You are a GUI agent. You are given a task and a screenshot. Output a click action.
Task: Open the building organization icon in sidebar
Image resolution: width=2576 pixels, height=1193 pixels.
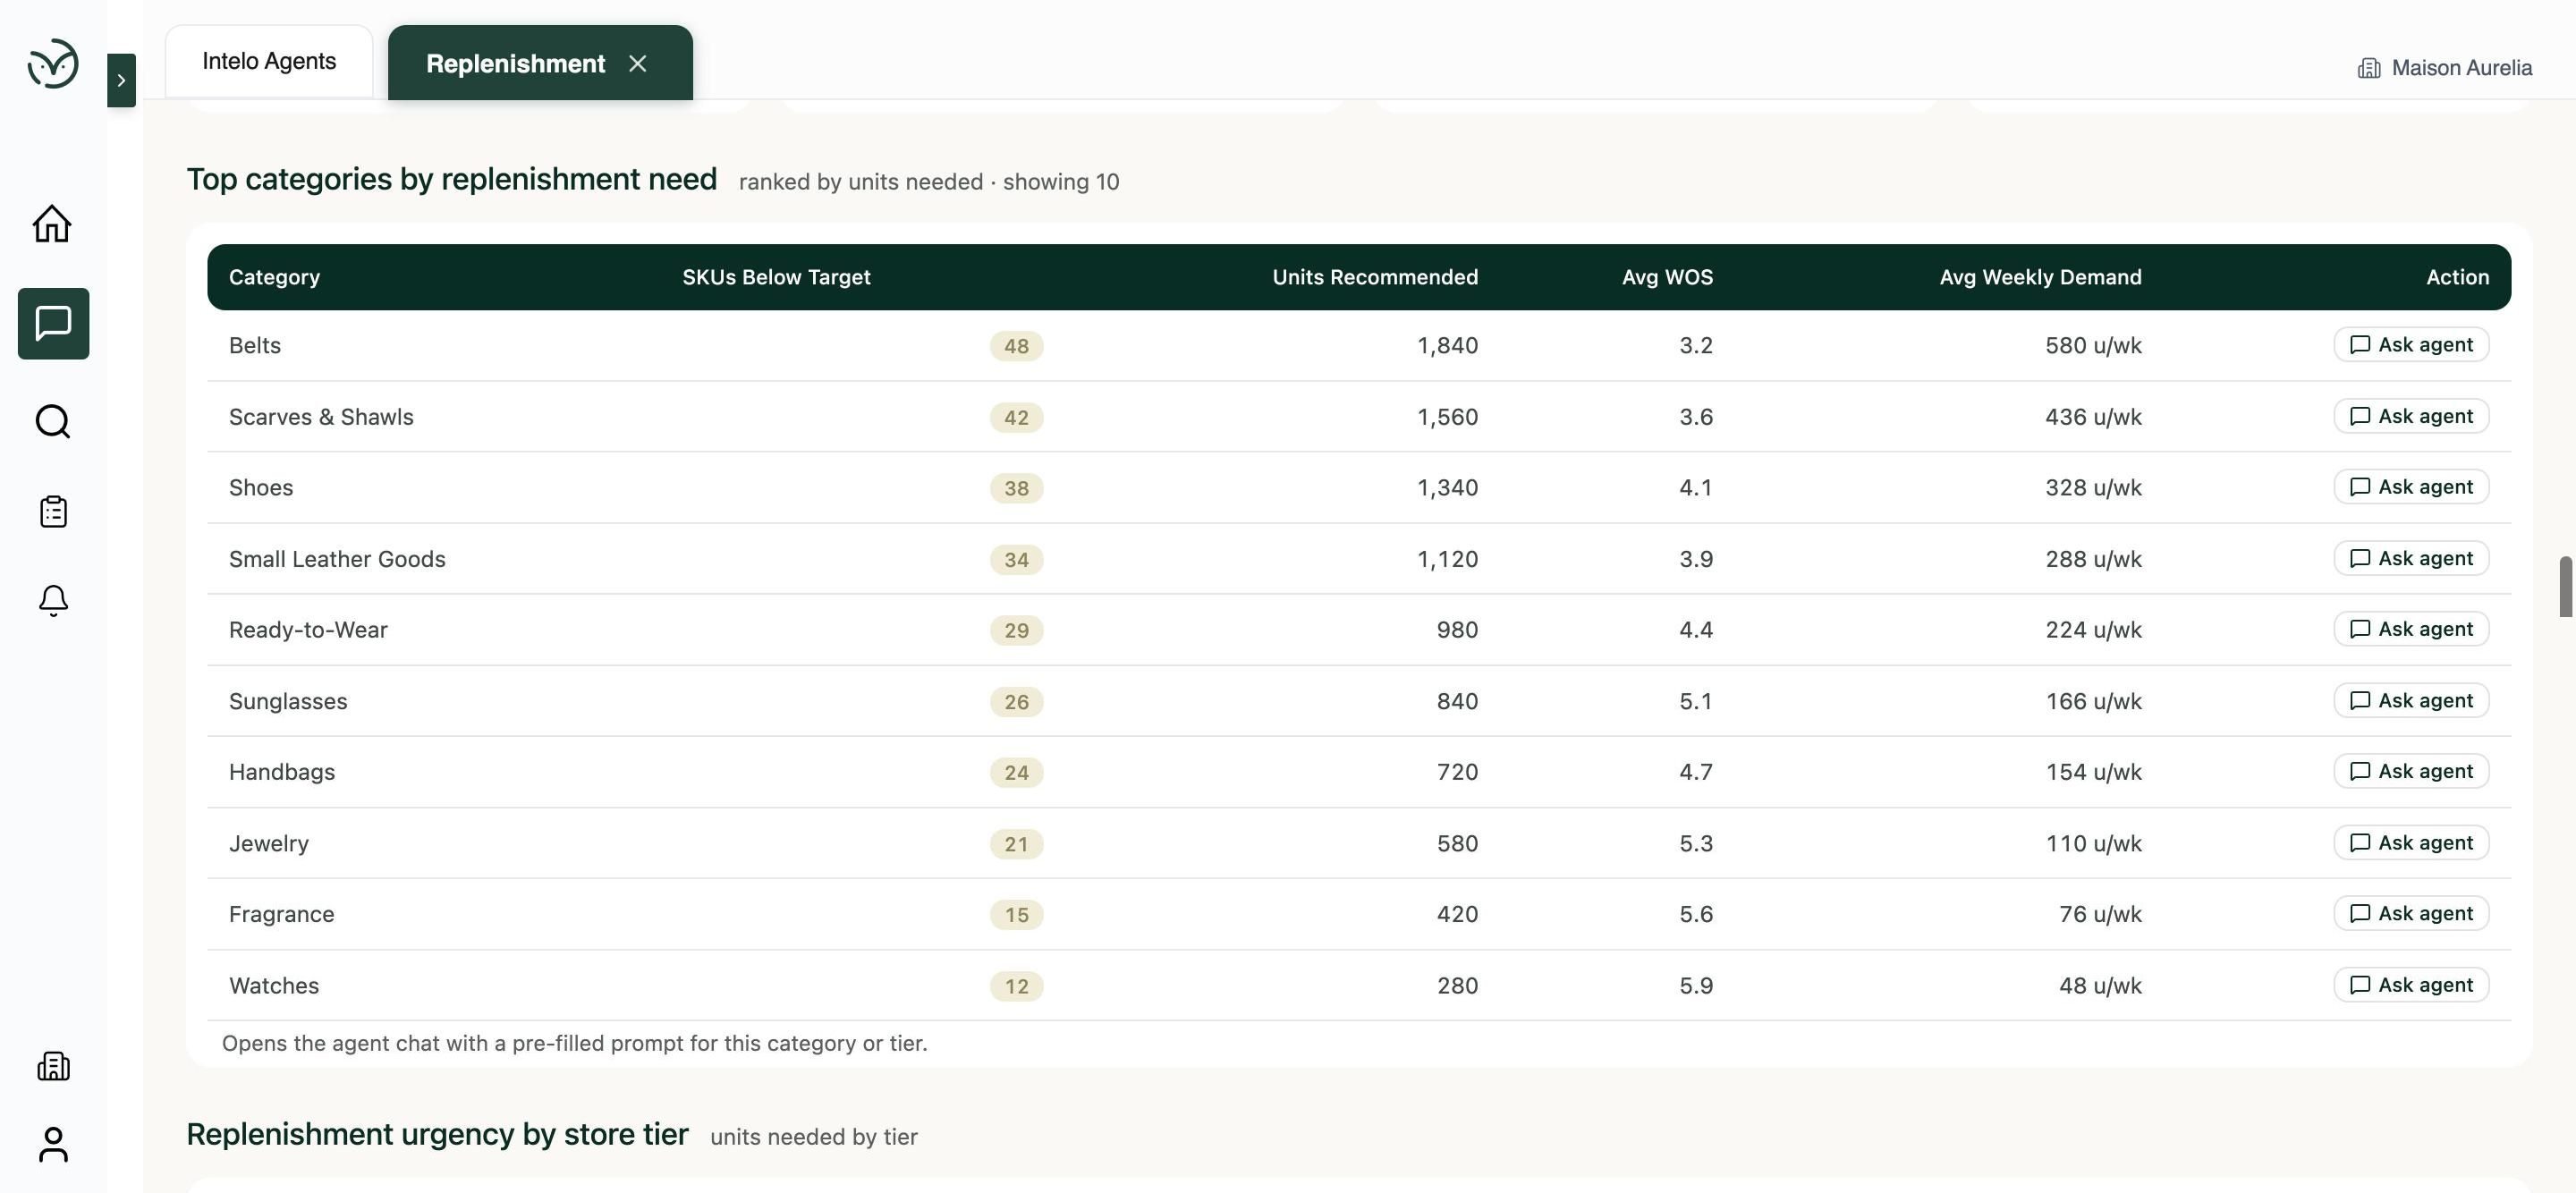coord(53,1066)
